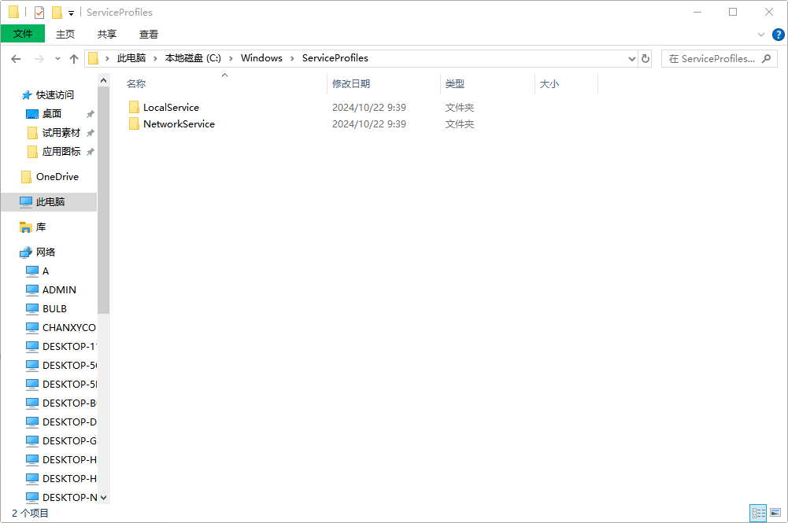Click the Properties quick access icon
This screenshot has height=523, width=788.
pos(39,12)
